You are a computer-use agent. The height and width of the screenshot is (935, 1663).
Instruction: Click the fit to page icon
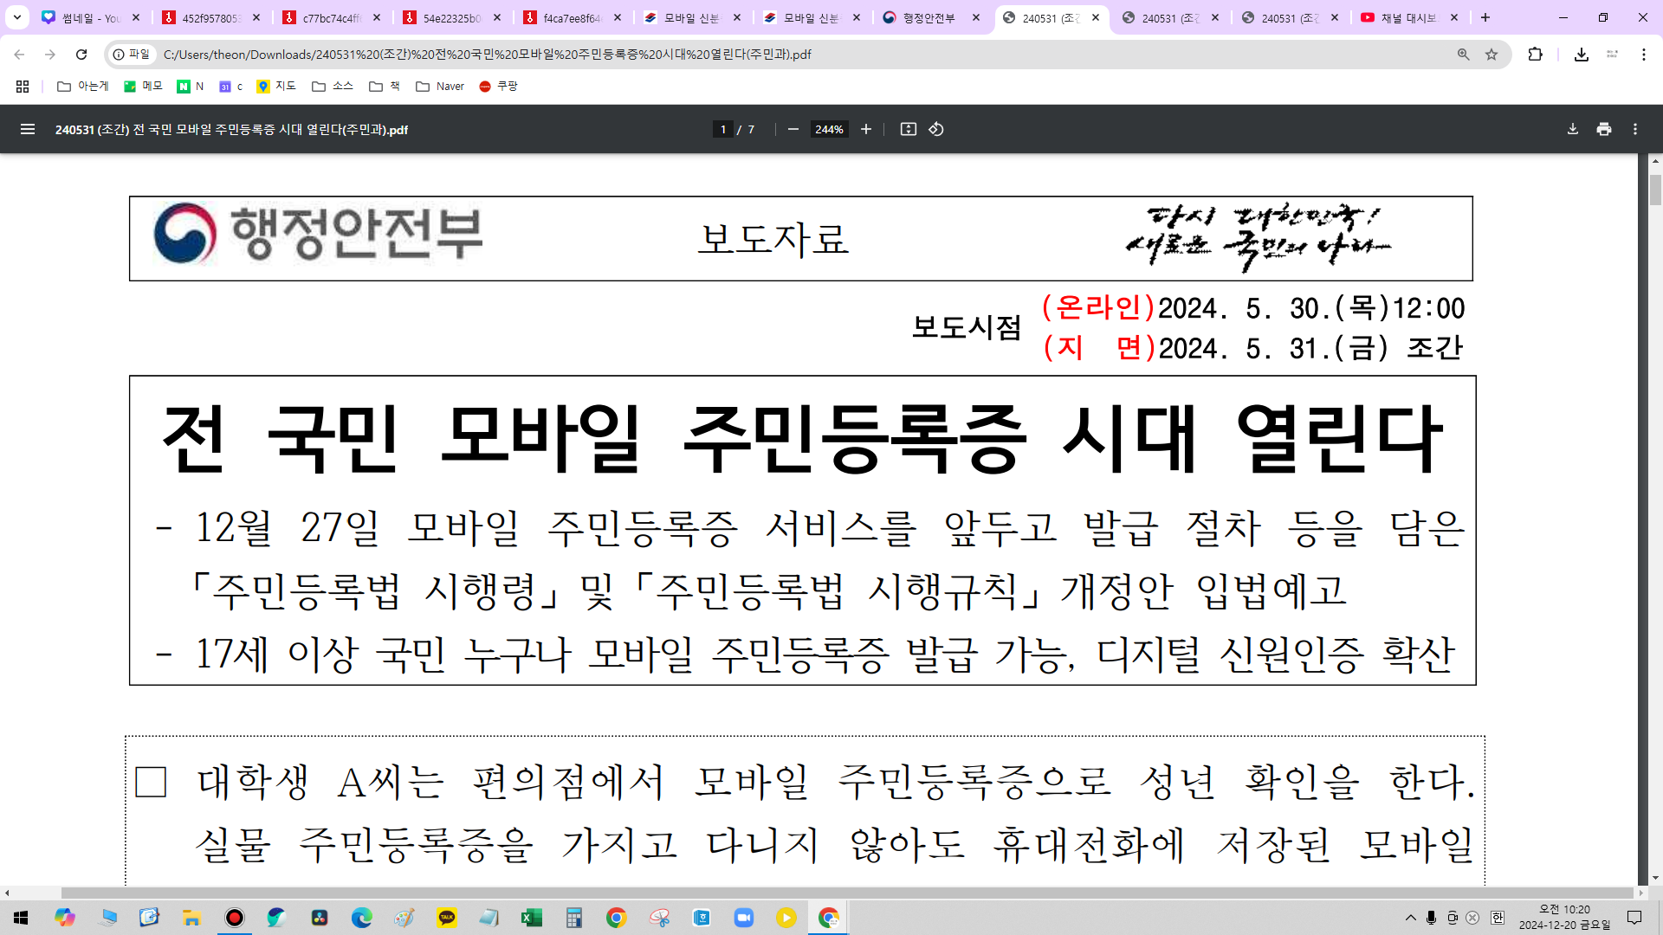click(908, 129)
